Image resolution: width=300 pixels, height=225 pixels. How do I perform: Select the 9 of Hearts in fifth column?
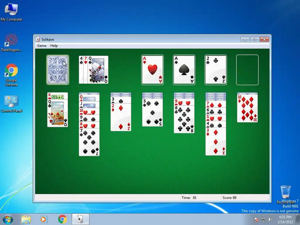184,102
